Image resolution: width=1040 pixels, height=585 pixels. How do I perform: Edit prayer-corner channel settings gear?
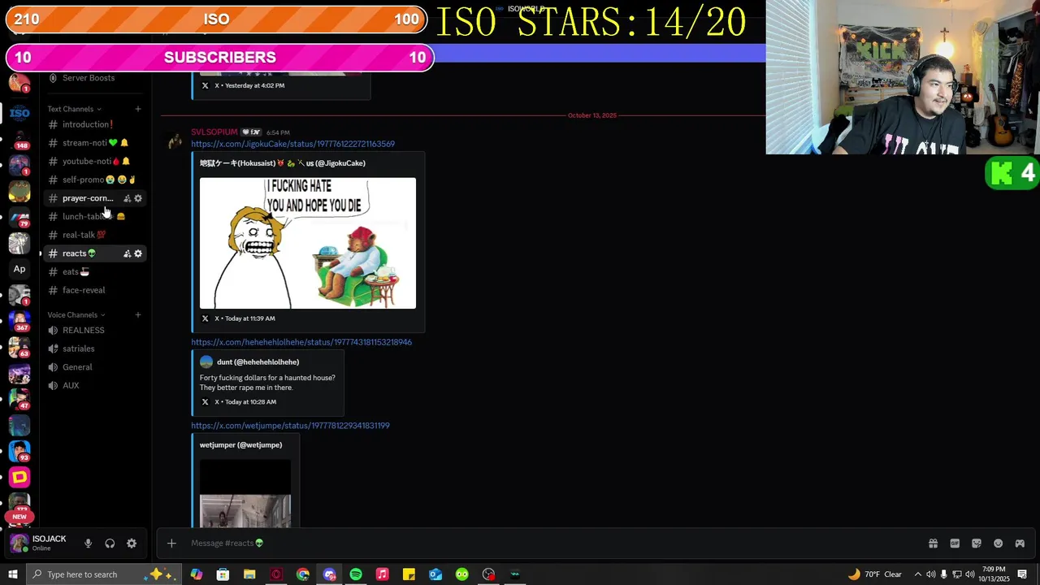[138, 198]
